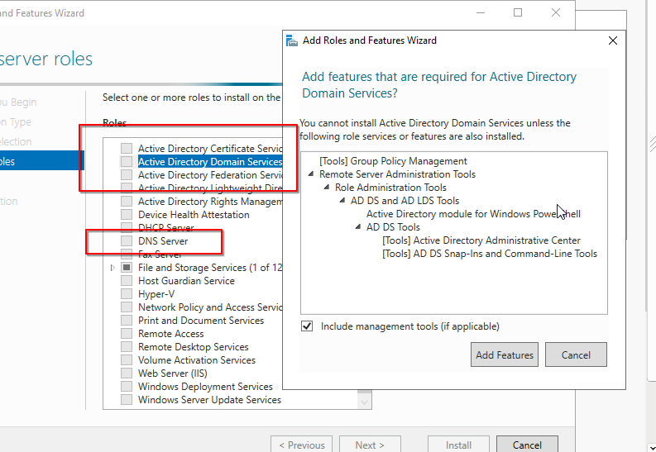Select Windows Deployment Services label
This screenshot has width=656, height=452.
205,387
